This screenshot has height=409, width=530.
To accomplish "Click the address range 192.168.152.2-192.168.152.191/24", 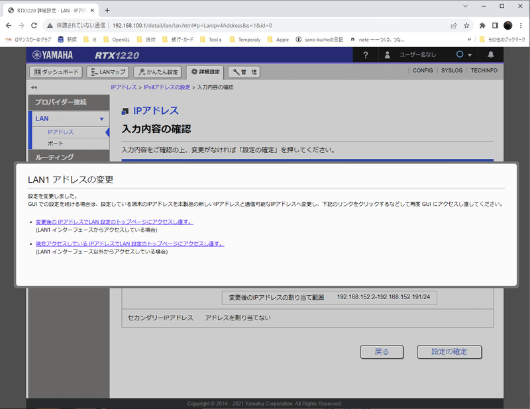I will (384, 297).
